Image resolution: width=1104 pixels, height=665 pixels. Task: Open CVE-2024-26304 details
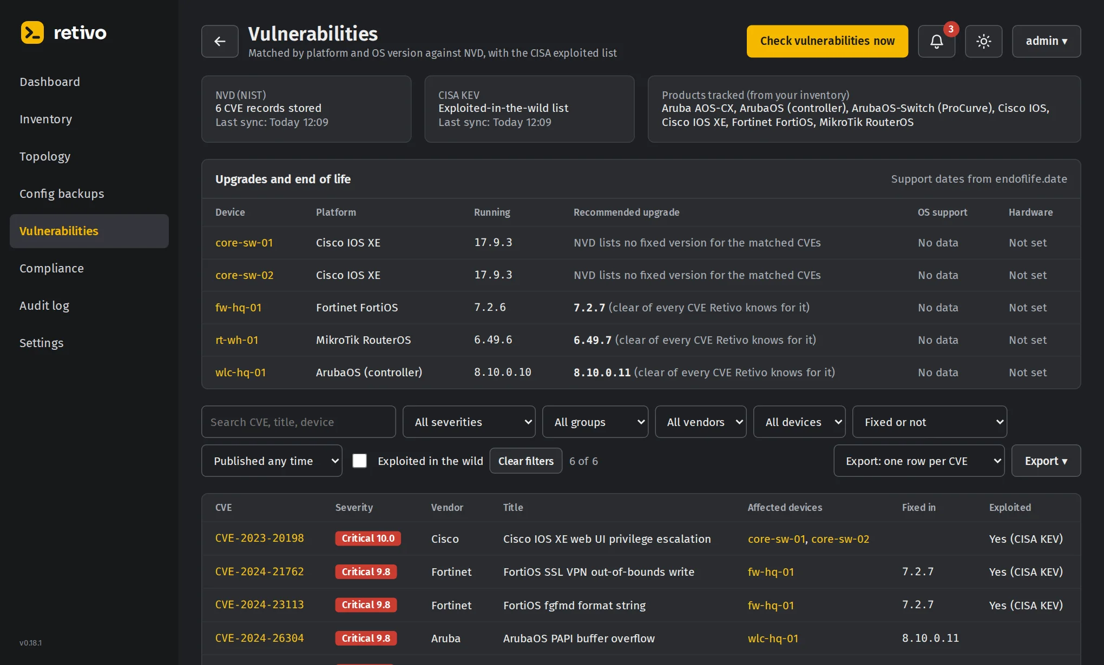(260, 638)
